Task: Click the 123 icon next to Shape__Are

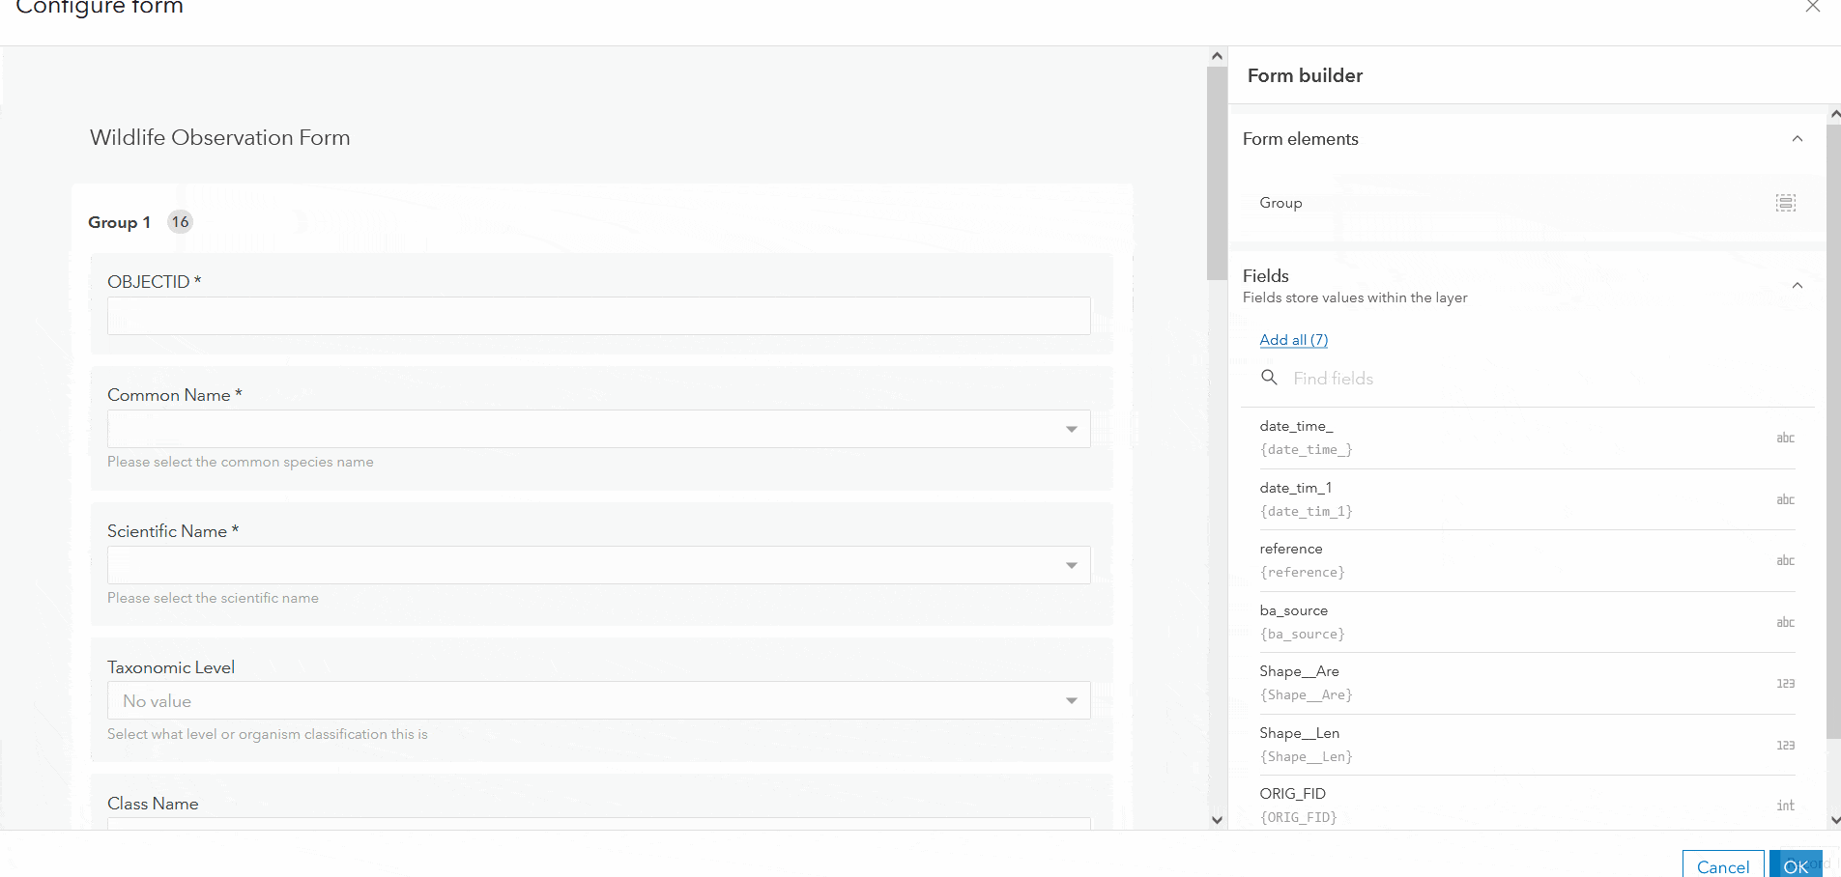Action: 1785,683
